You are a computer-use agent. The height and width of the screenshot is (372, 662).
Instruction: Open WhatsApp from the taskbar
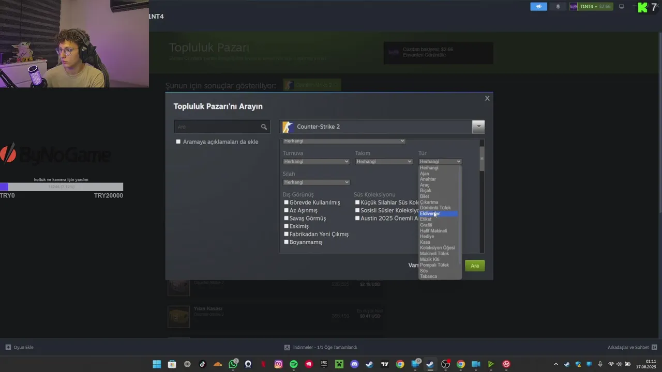pos(233,364)
